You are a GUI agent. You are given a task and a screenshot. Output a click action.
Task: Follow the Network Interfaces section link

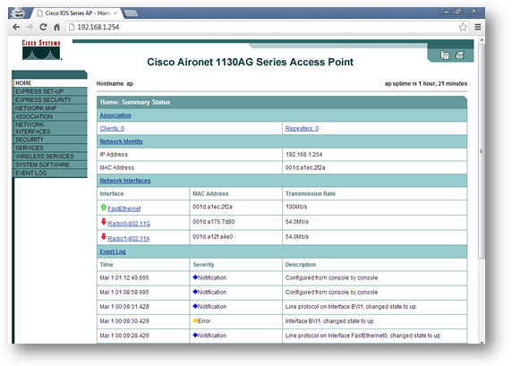click(125, 181)
